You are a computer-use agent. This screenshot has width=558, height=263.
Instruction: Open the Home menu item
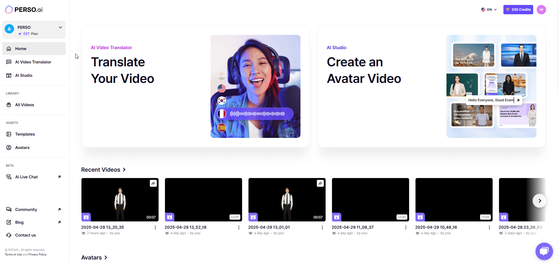(34, 49)
